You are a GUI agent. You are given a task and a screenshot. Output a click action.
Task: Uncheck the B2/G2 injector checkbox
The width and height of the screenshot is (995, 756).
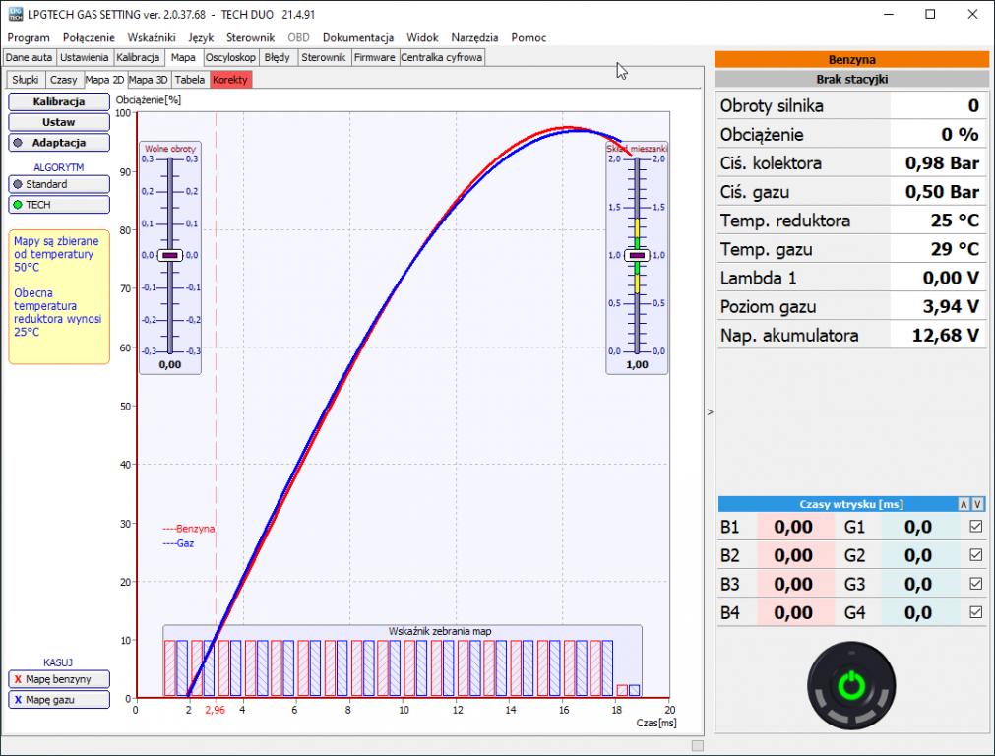coord(976,555)
